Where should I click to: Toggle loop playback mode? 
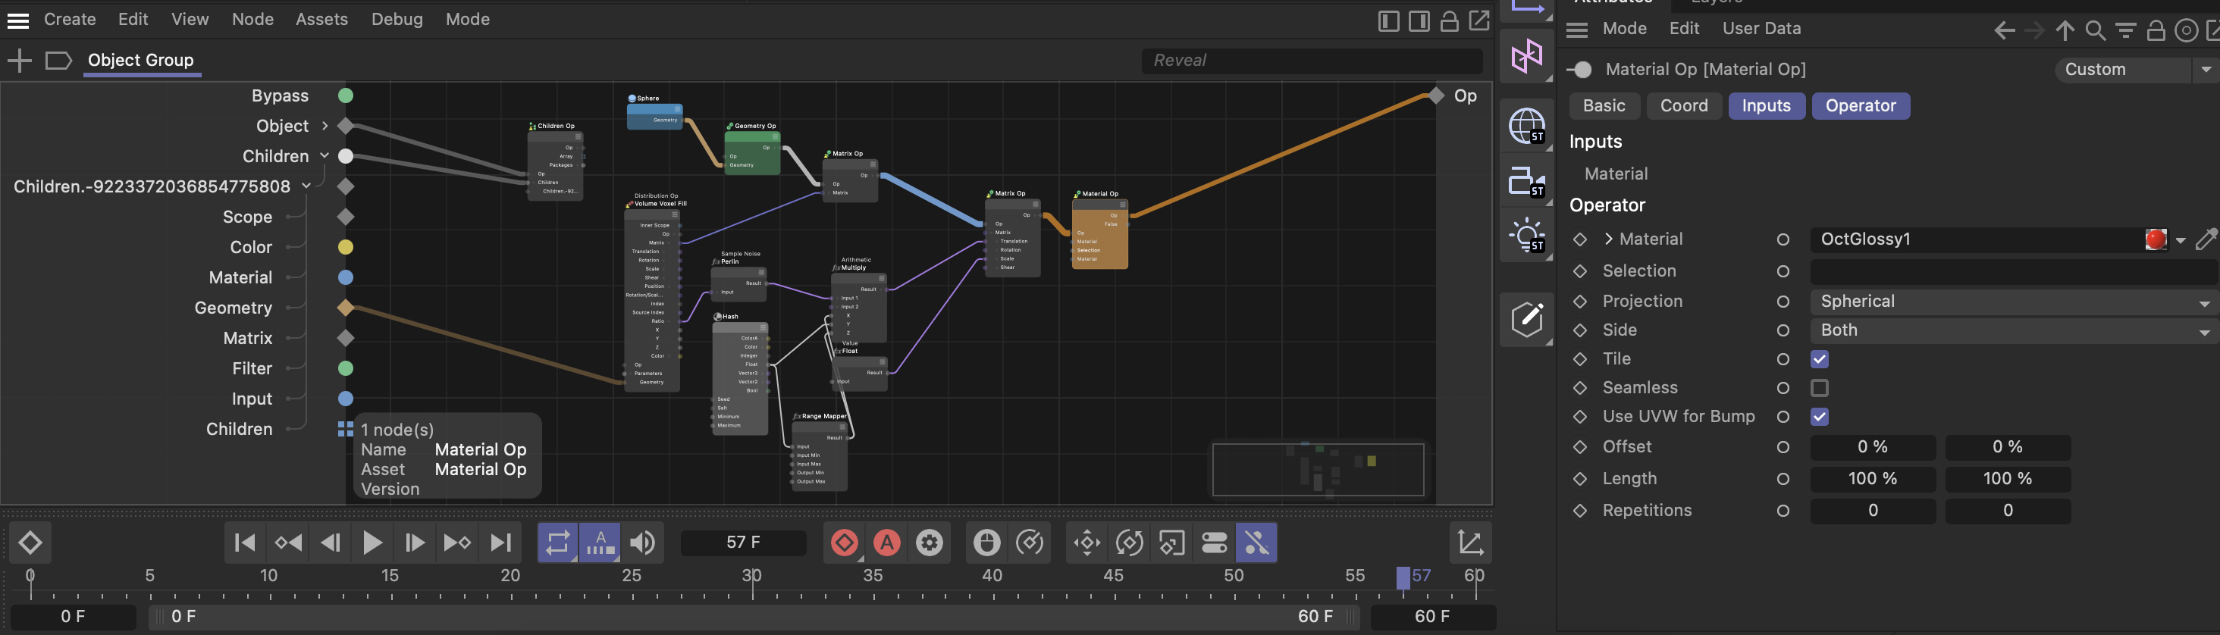pos(557,543)
